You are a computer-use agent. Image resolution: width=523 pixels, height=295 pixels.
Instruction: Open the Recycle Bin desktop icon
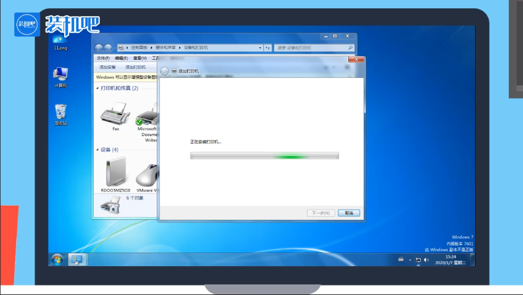pos(60,112)
